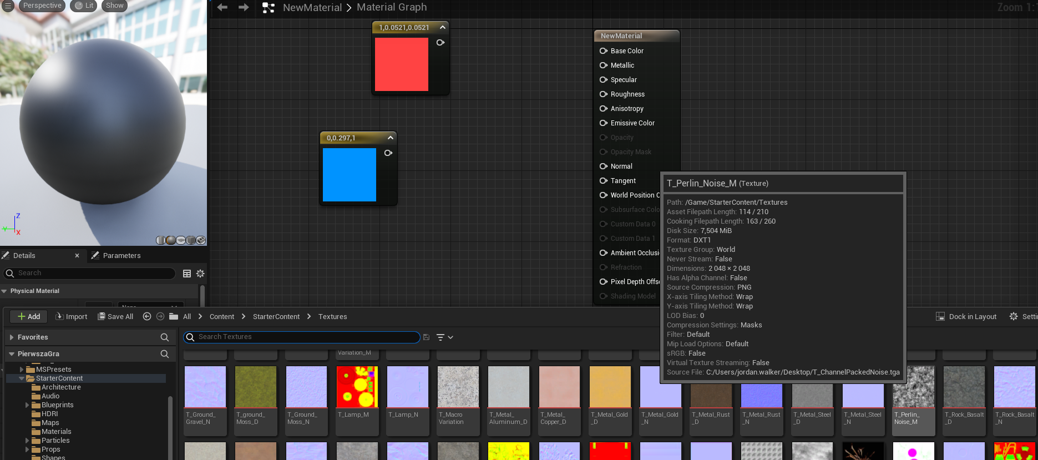Open the Details panel settings gear
The image size is (1038, 460).
(x=200, y=274)
